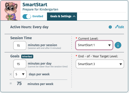Click the Current Level info icon

118,45
